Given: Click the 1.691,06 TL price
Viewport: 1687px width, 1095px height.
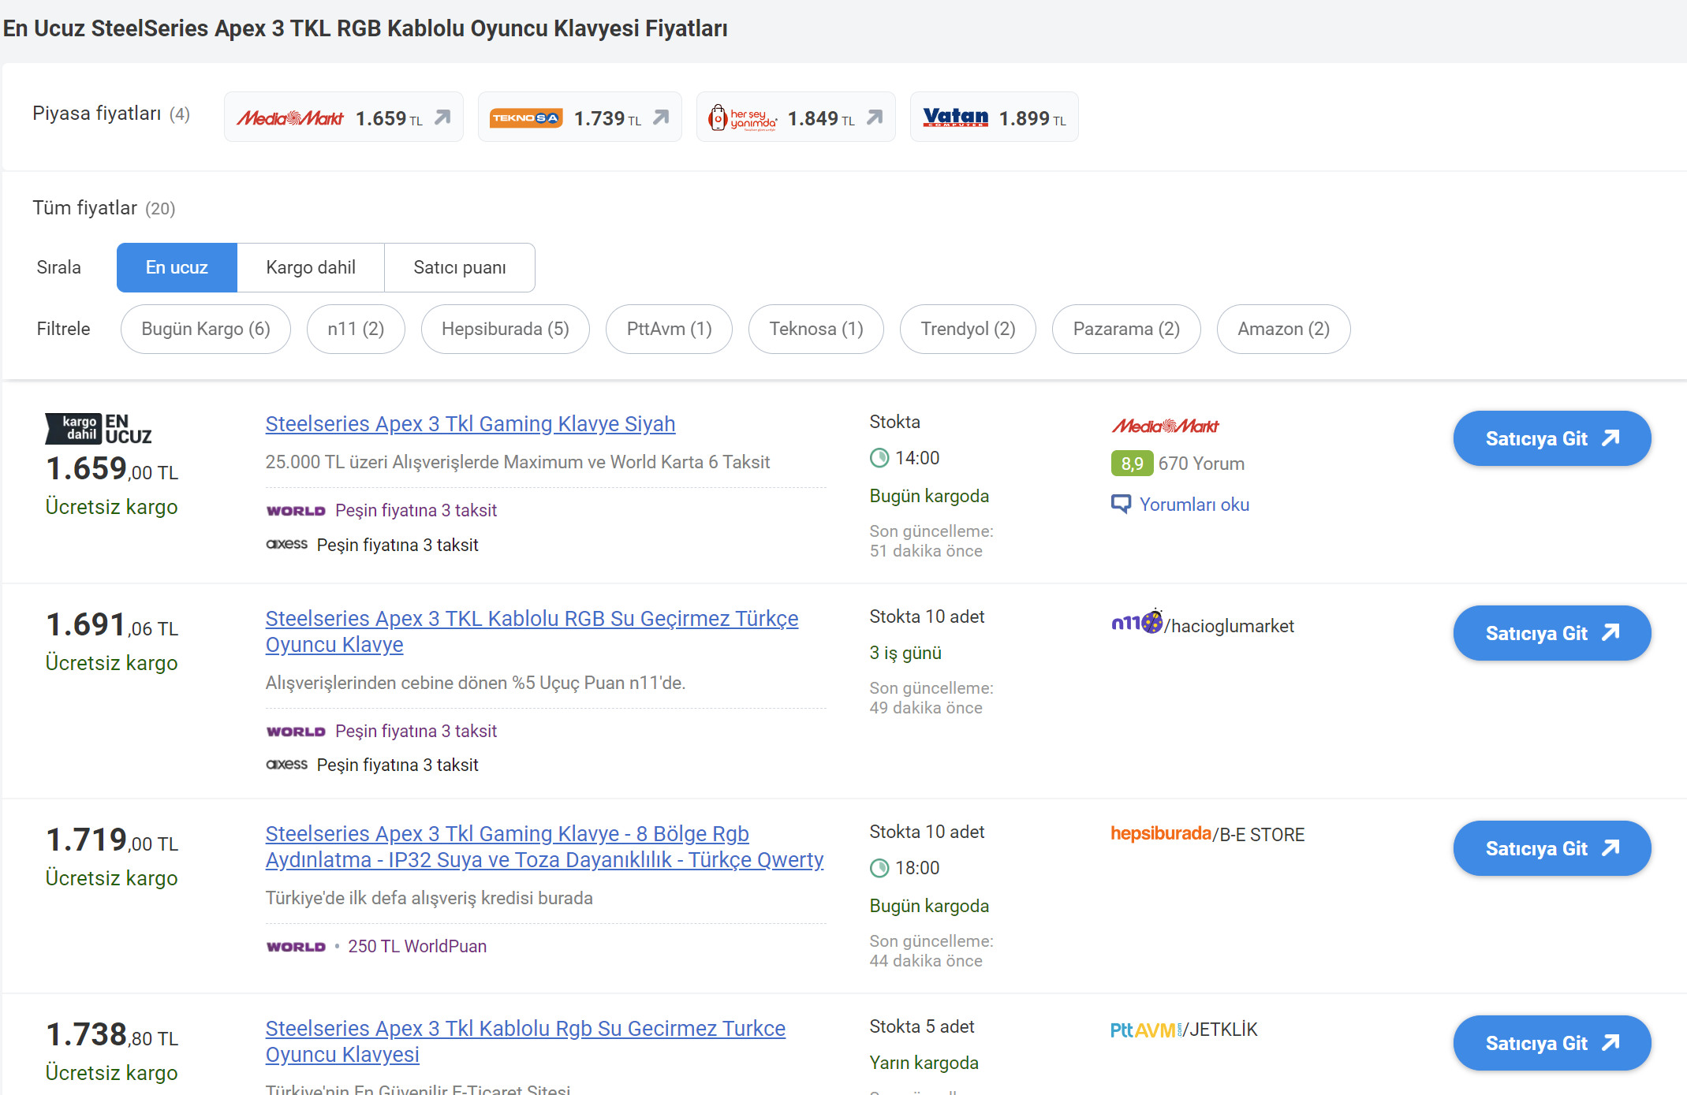Looking at the screenshot, I should click(112, 625).
